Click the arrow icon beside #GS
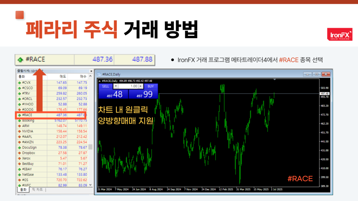358x201 pixels. [19, 180]
